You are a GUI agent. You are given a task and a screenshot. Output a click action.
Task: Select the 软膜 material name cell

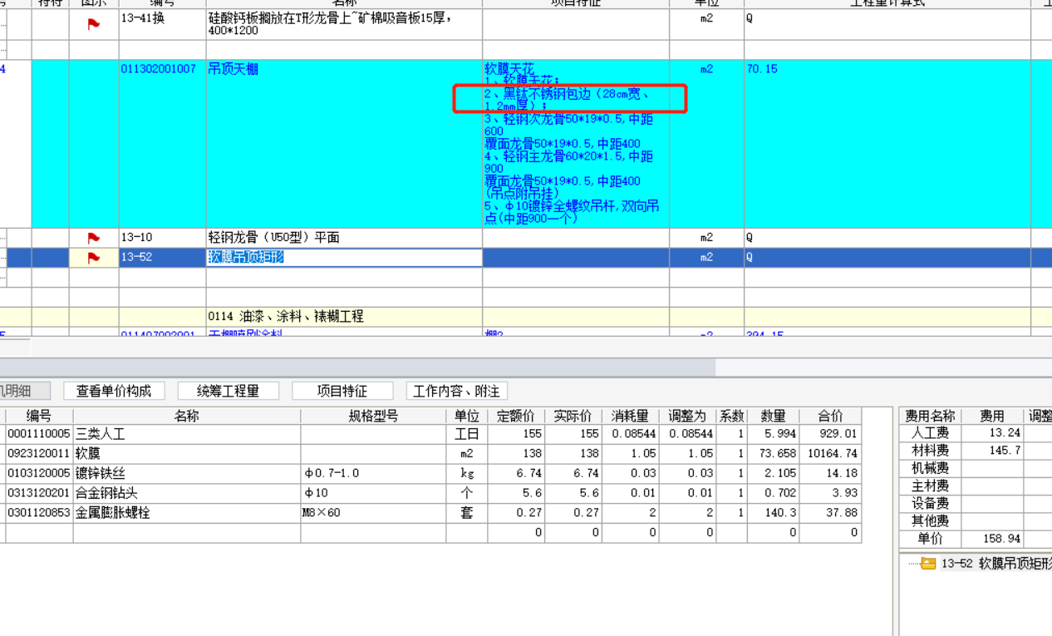(x=187, y=454)
